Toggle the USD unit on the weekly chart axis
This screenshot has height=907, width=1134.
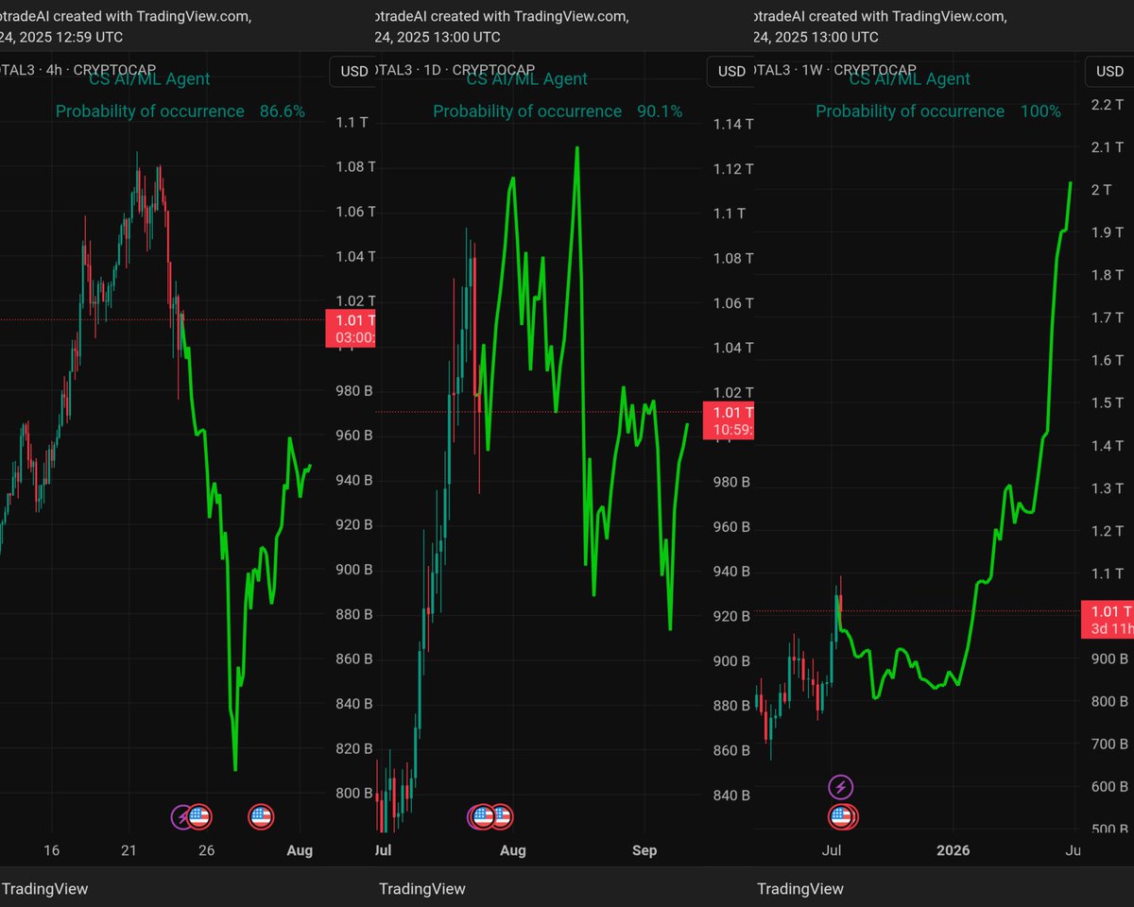click(1108, 72)
